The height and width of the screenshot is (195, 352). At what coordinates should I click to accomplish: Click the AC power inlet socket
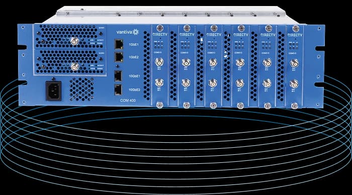coord(53,90)
